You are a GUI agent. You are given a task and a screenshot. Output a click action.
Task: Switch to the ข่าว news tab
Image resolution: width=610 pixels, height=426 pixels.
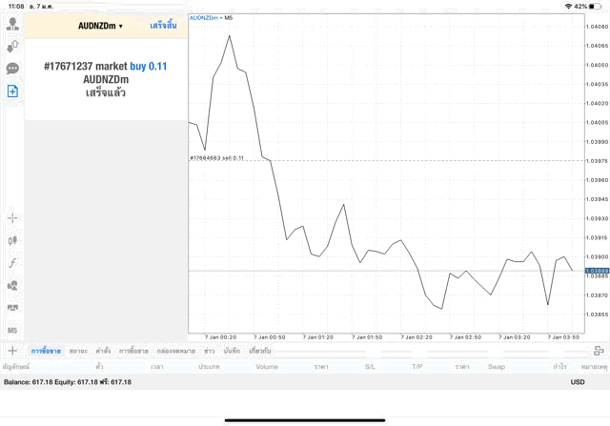(x=209, y=352)
